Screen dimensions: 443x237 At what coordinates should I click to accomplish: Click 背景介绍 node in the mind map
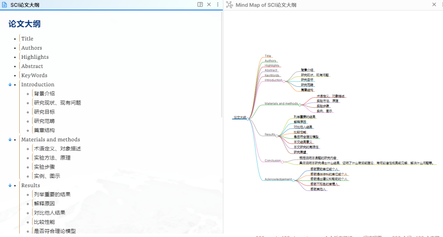[x=307, y=70]
